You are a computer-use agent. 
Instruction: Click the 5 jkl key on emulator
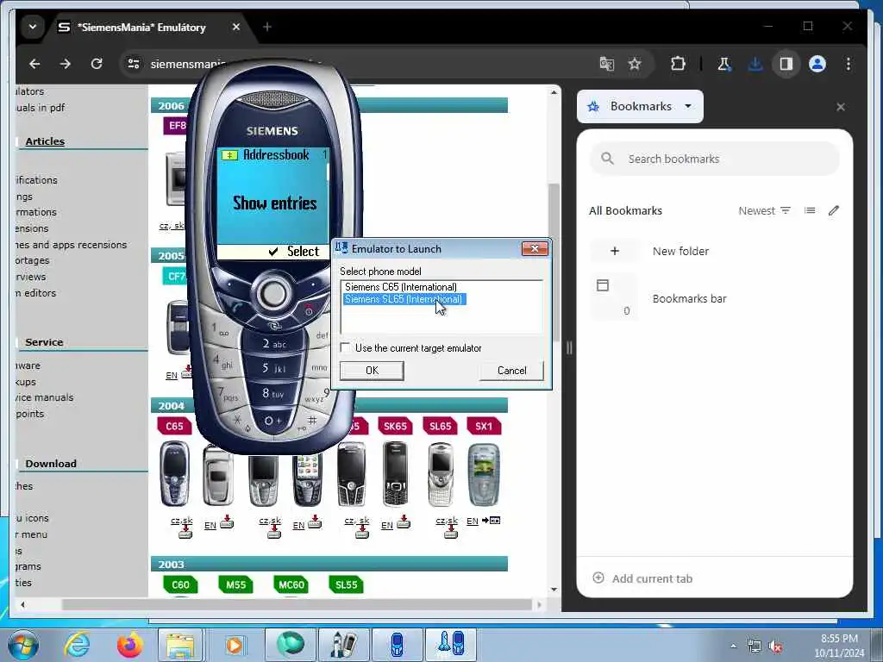click(273, 369)
